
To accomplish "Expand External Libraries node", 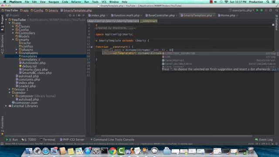I will click(x=6, y=106).
